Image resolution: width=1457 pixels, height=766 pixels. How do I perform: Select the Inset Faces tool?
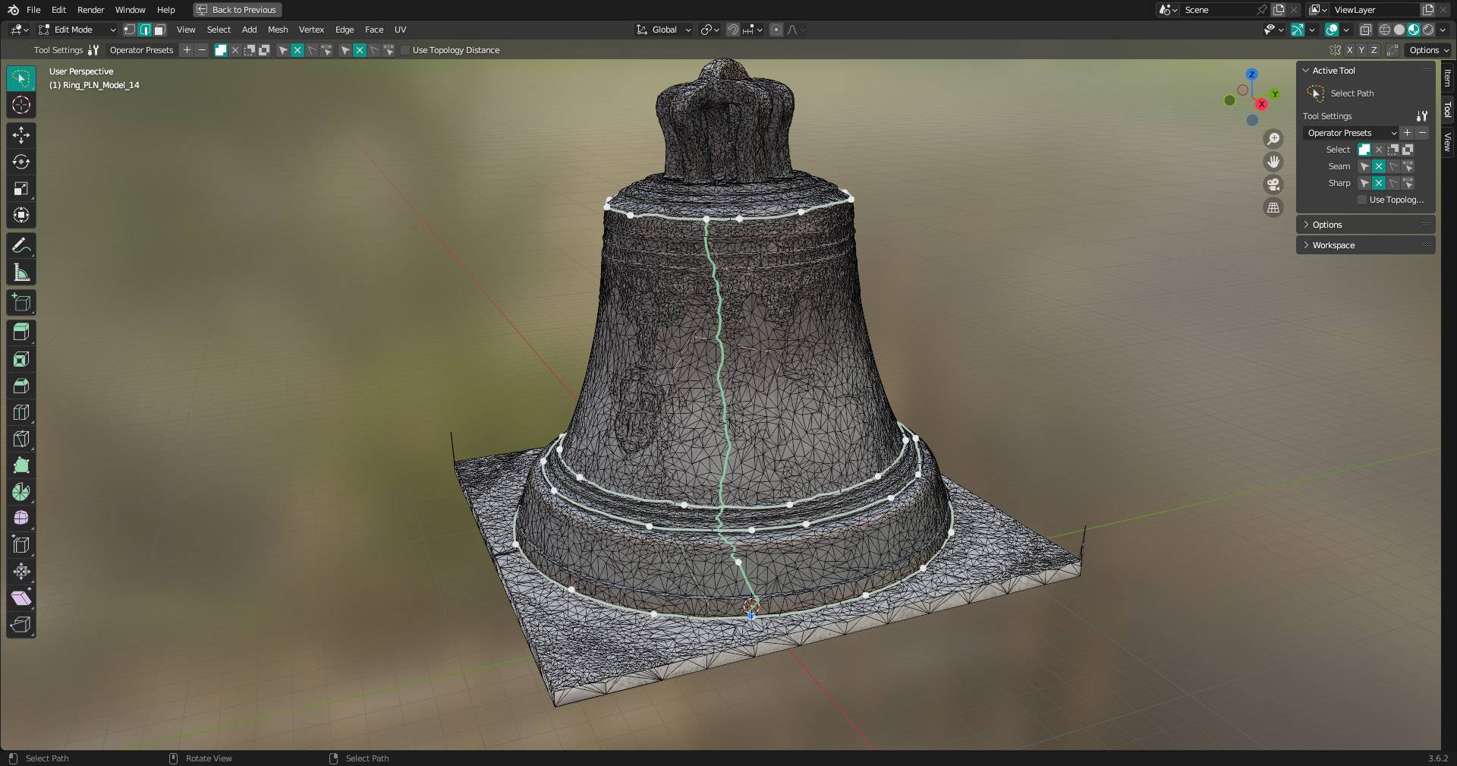[x=21, y=359]
